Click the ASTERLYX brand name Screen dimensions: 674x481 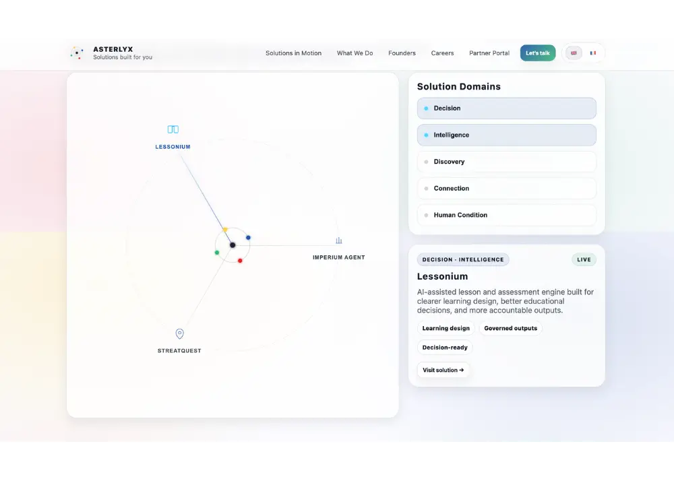click(113, 49)
